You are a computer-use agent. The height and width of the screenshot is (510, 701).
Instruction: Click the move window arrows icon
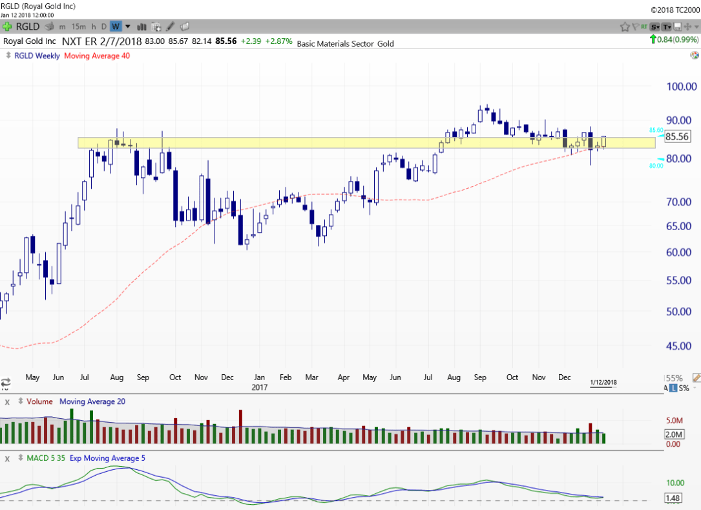point(688,27)
